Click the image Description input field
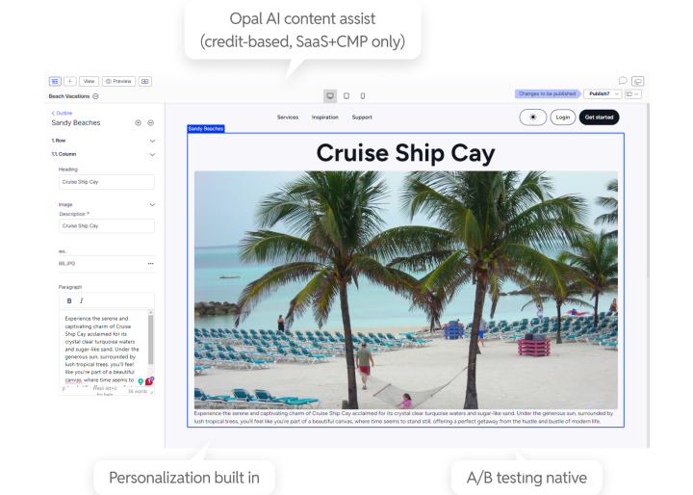The width and height of the screenshot is (693, 495). [107, 226]
